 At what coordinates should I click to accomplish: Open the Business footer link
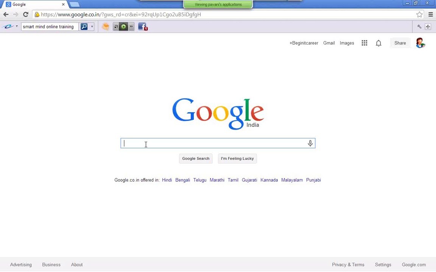(x=51, y=265)
